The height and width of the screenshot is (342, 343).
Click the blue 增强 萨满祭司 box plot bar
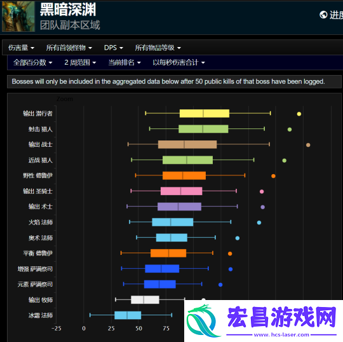(162, 269)
